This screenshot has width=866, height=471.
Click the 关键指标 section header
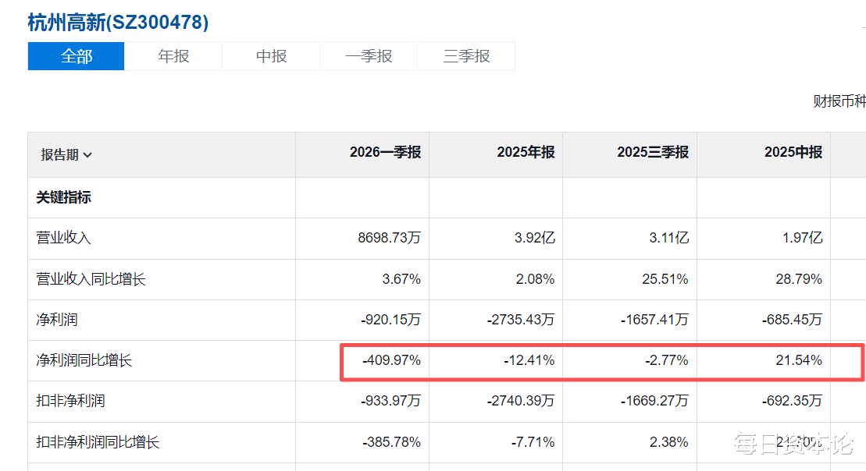pyautogui.click(x=63, y=197)
